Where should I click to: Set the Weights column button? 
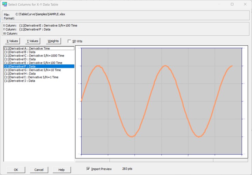click(53, 41)
